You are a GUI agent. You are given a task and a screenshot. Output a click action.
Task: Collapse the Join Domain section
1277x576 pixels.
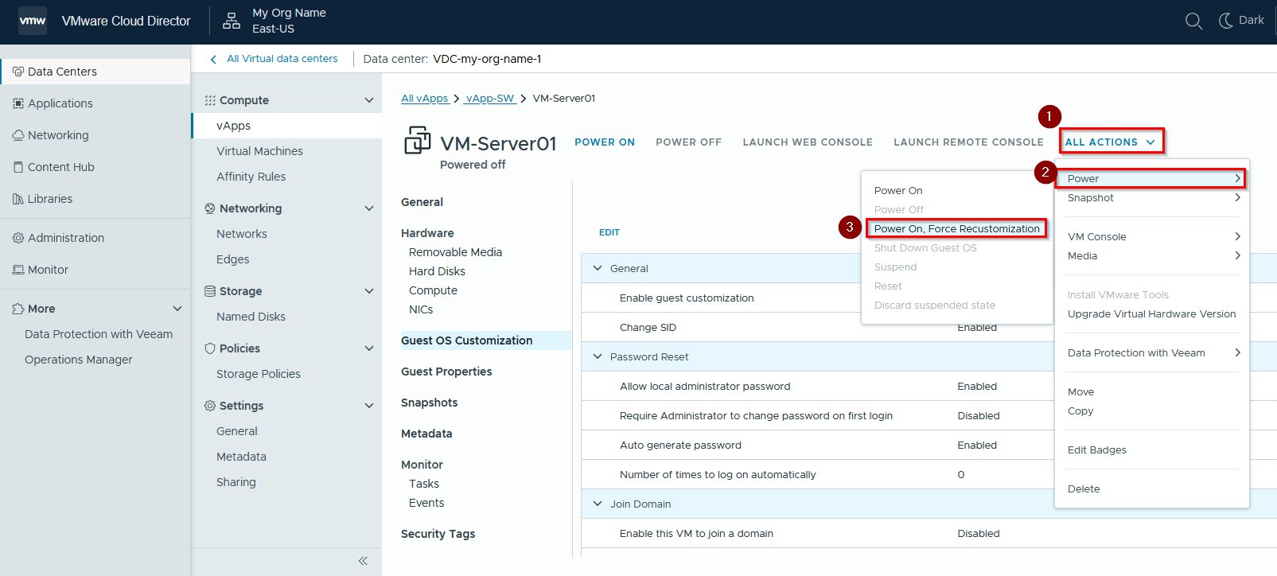[x=598, y=504]
